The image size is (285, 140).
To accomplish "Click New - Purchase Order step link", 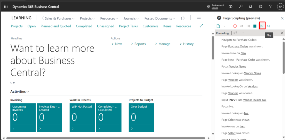I will click(242, 60).
